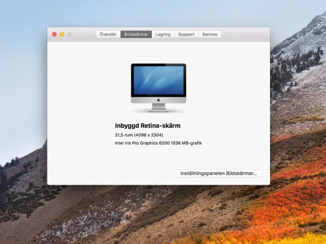Close the window with the red button
The width and height of the screenshot is (326, 244).
(54, 34)
